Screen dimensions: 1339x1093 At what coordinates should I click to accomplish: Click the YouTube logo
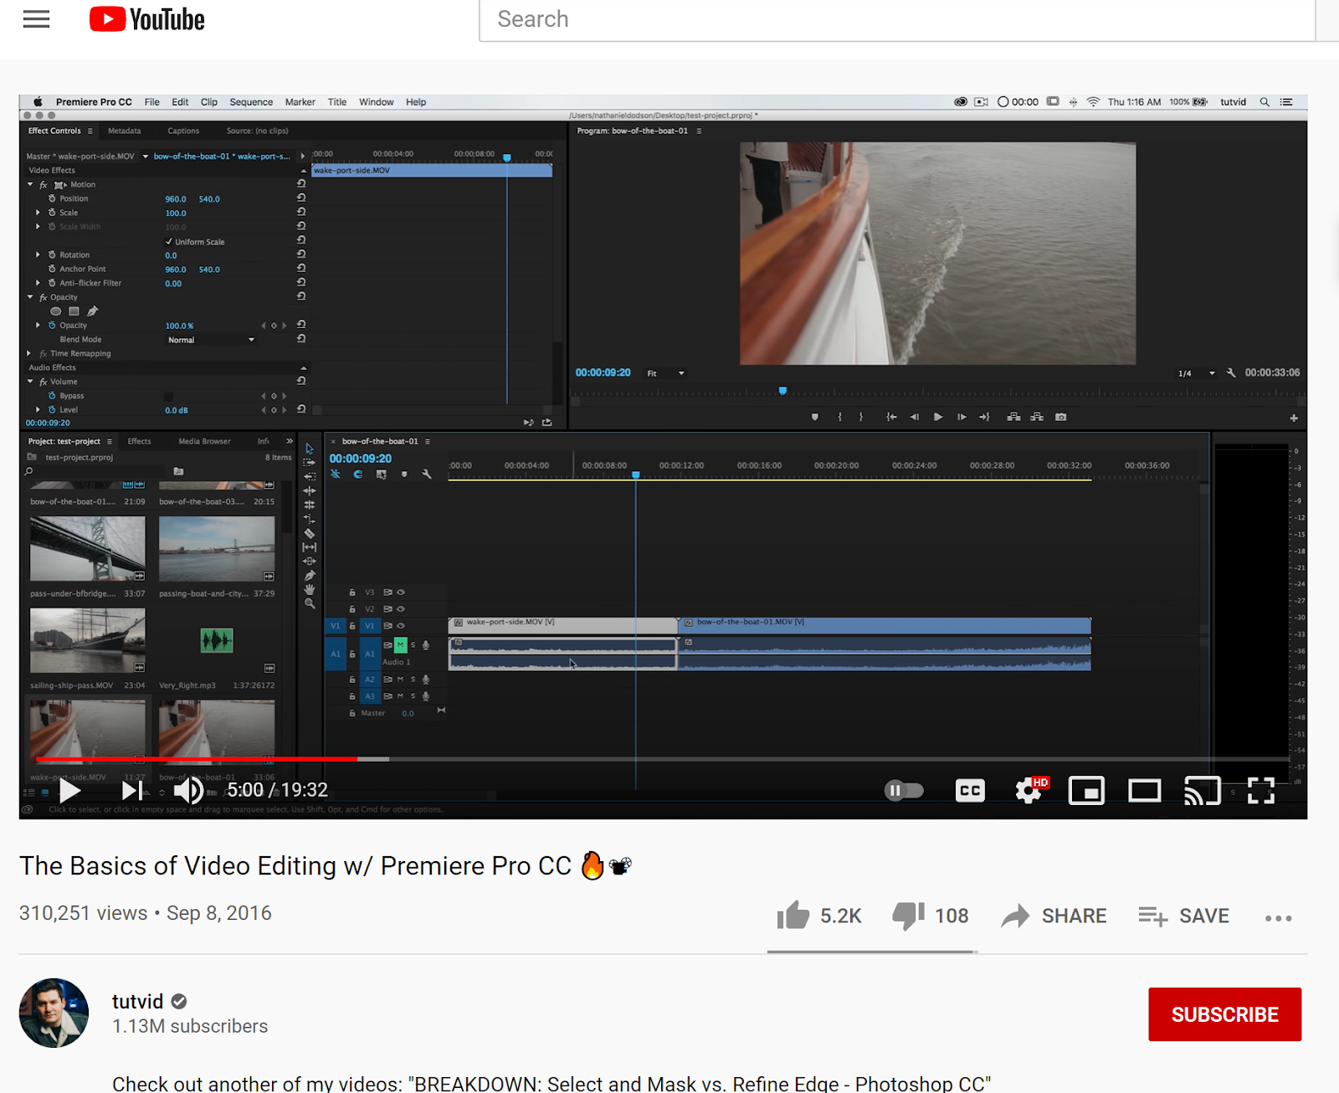(147, 19)
